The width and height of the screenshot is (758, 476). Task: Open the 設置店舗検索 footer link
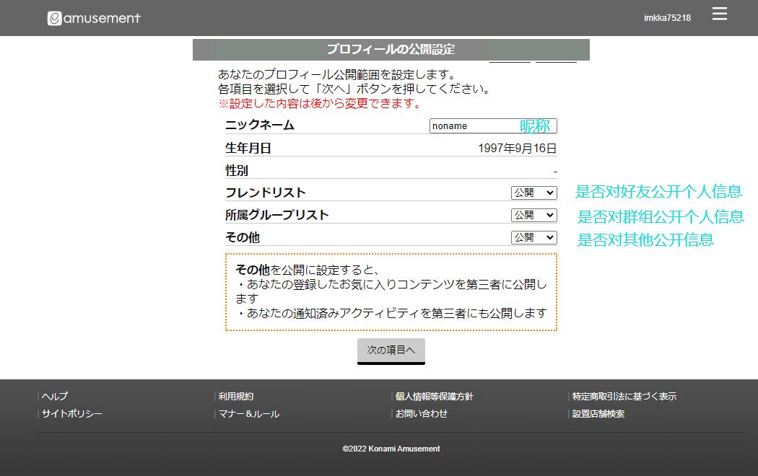click(598, 413)
